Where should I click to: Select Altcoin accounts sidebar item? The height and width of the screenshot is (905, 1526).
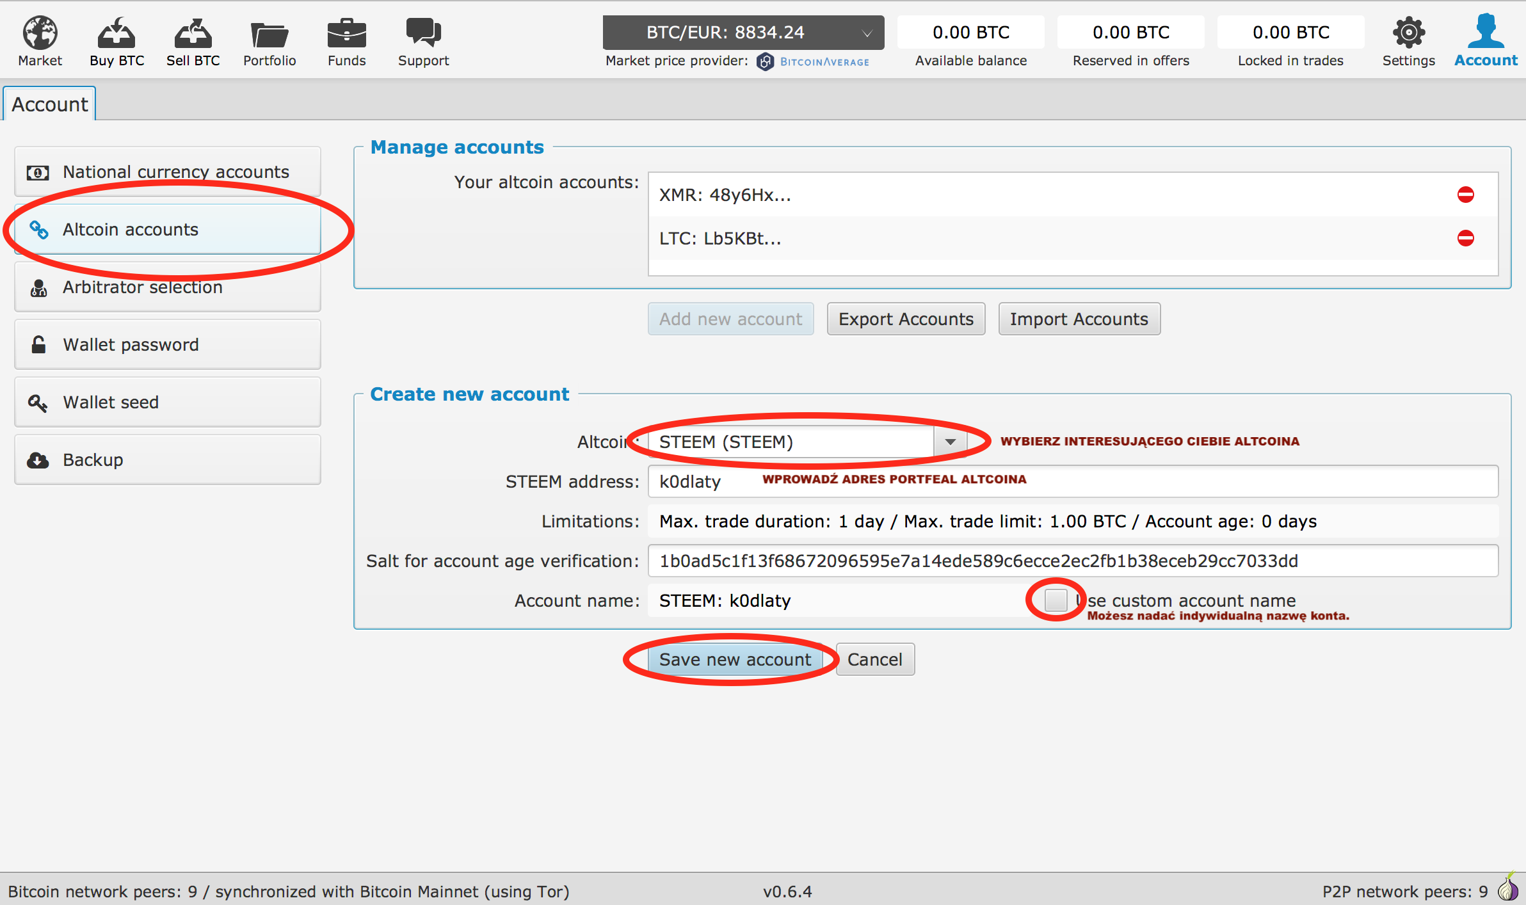tap(167, 228)
